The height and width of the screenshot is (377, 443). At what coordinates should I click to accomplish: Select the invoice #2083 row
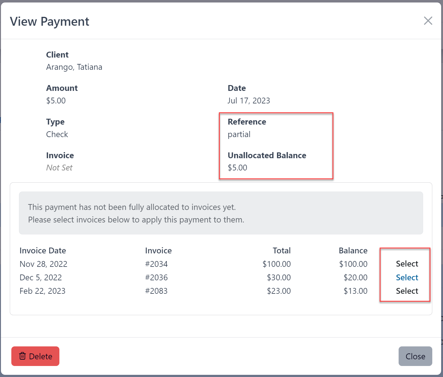tap(407, 291)
